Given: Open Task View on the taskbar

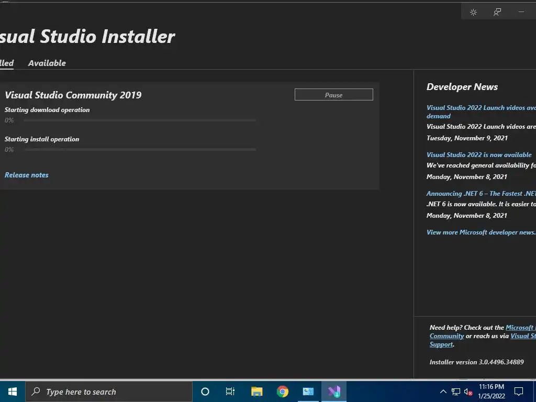Looking at the screenshot, I should 230,392.
